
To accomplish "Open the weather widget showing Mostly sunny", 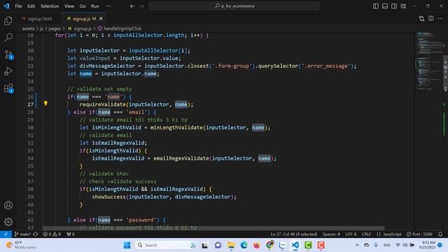I will tap(20, 245).
